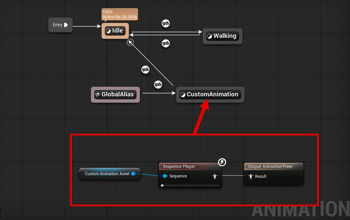Open the CustomAnimation to Idle transition rule
Image resolution: width=350 pixels, height=220 pixels.
tap(146, 70)
